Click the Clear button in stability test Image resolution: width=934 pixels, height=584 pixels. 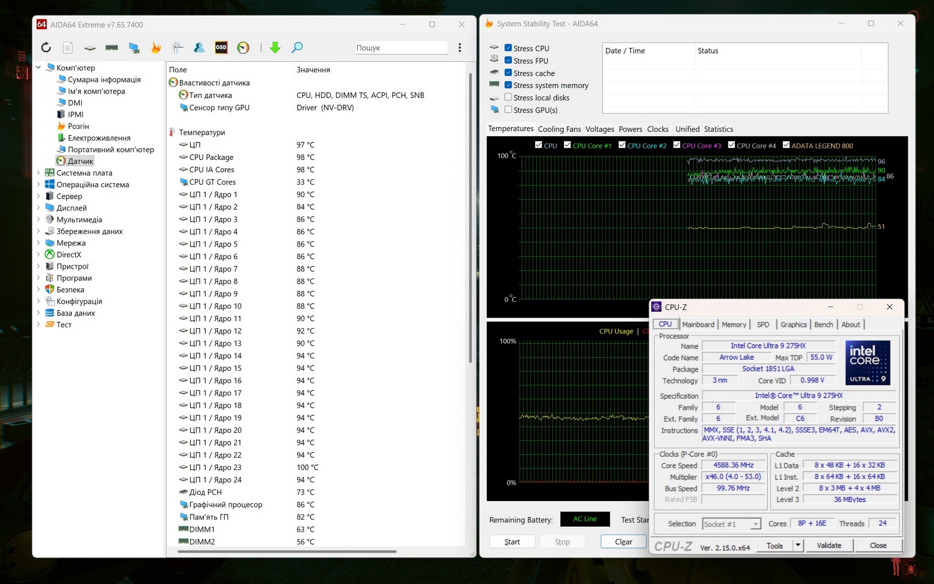(623, 542)
